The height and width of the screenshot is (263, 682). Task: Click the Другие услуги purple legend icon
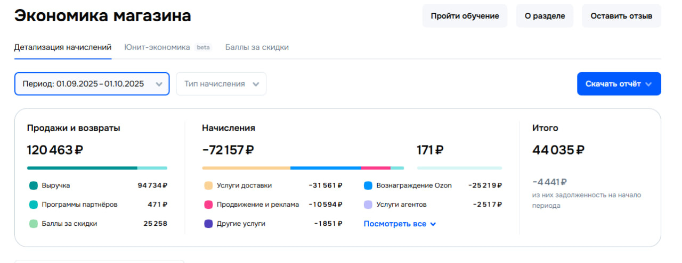point(208,224)
